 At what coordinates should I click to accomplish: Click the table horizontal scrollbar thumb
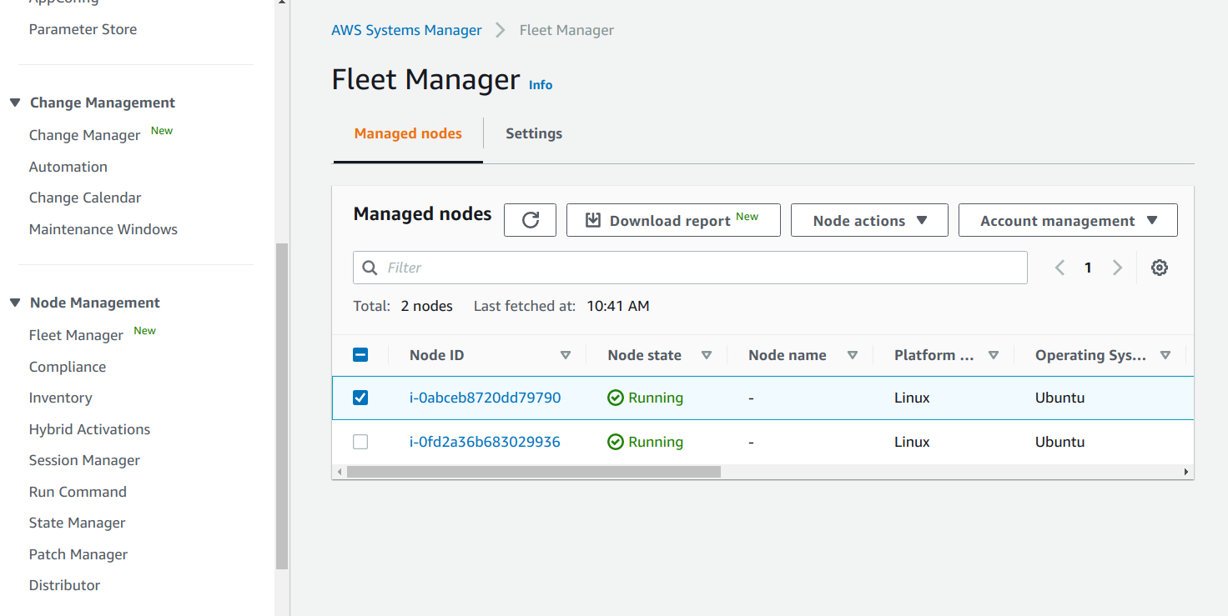(x=534, y=472)
